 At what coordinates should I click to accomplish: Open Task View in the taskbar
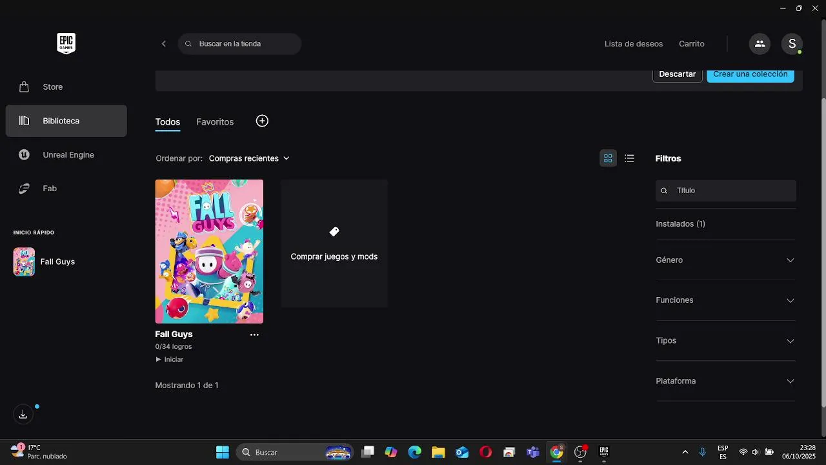[x=368, y=452]
